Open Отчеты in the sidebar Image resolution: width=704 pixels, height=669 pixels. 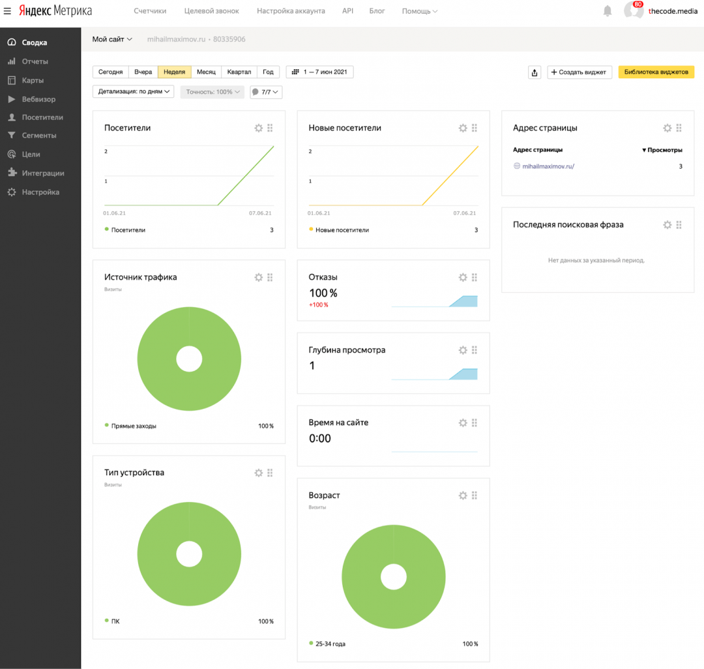point(35,61)
